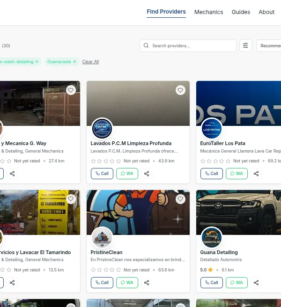
Task: Click Guana Detailing 5.0 star rating
Action: [x=207, y=270]
